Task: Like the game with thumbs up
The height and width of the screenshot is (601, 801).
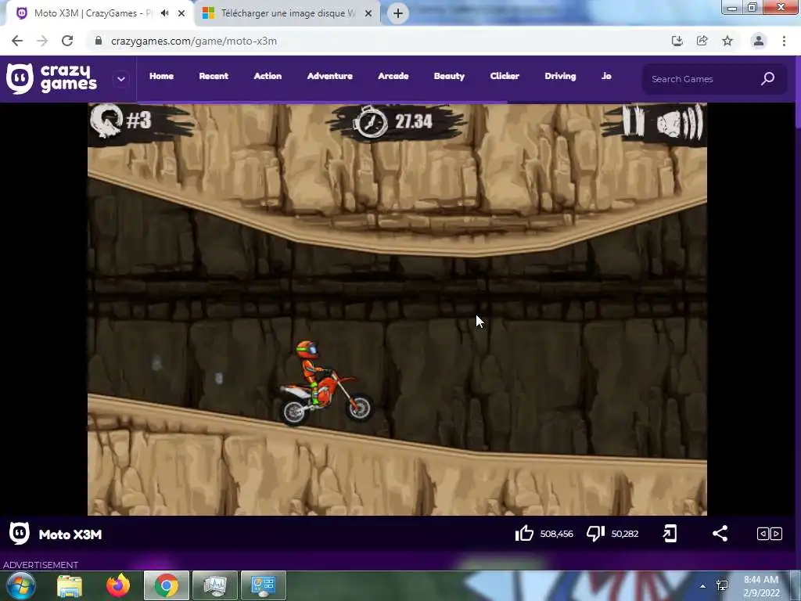Action: pyautogui.click(x=524, y=534)
